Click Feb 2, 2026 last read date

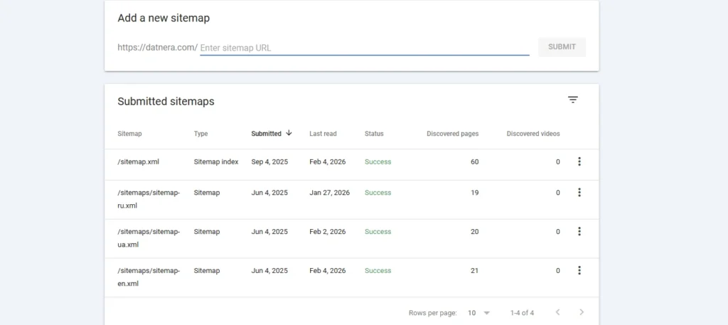click(327, 232)
